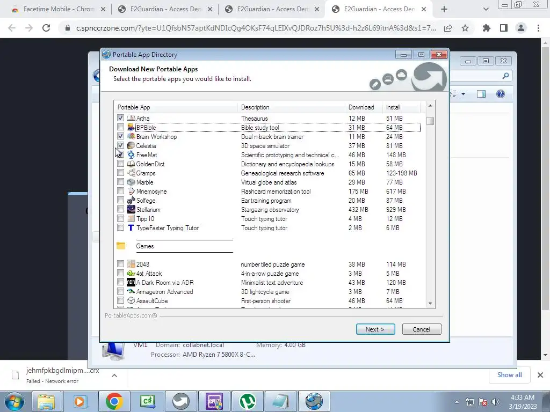Open the Chrome tab search dropdown
The width and height of the screenshot is (550, 412).
point(486,9)
